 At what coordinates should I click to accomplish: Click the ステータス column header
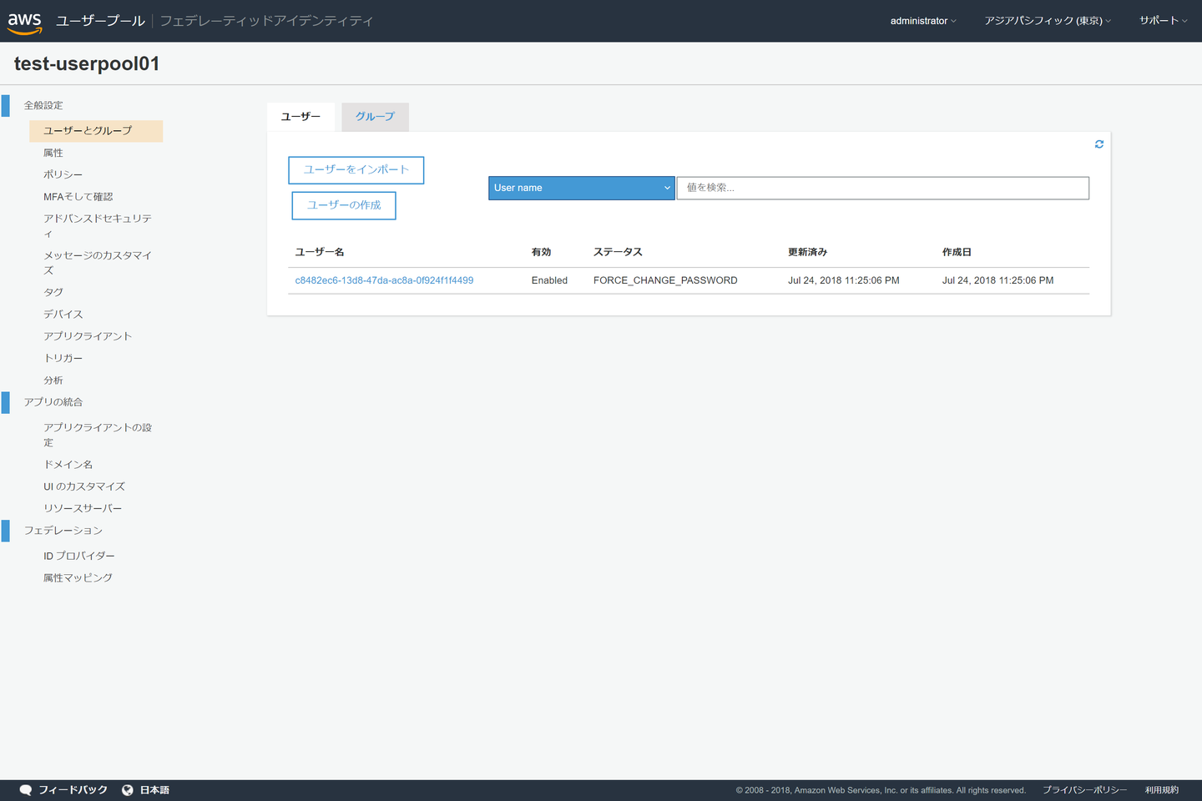pos(618,252)
